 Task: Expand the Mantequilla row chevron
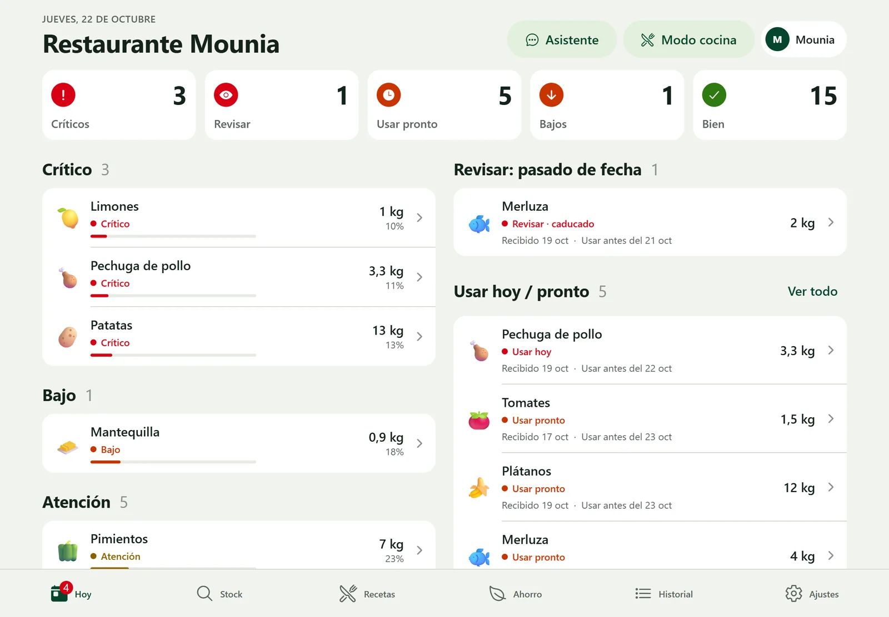click(419, 443)
